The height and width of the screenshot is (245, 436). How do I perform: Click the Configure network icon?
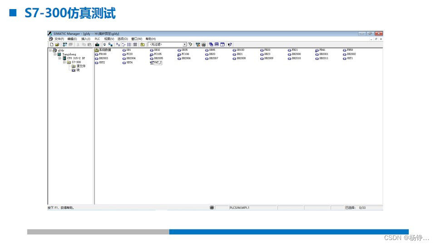click(198, 44)
